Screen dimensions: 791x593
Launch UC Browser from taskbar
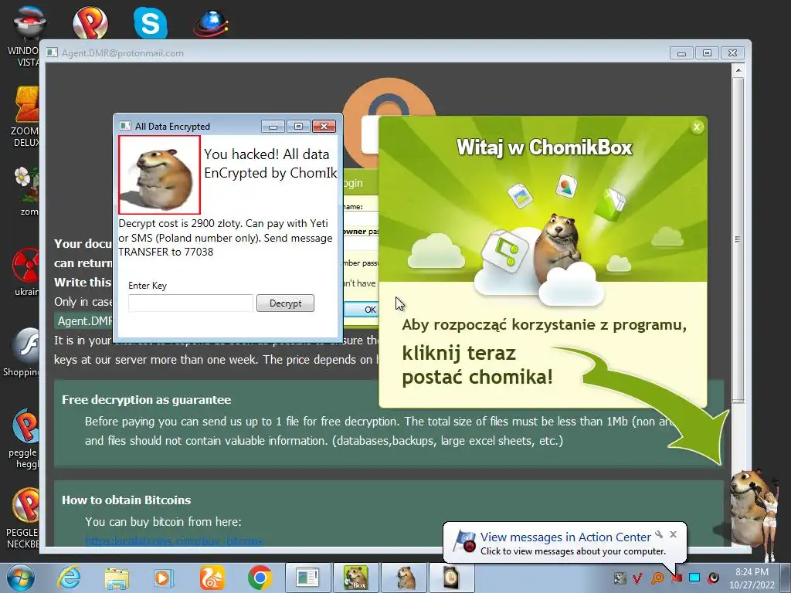tap(212, 578)
